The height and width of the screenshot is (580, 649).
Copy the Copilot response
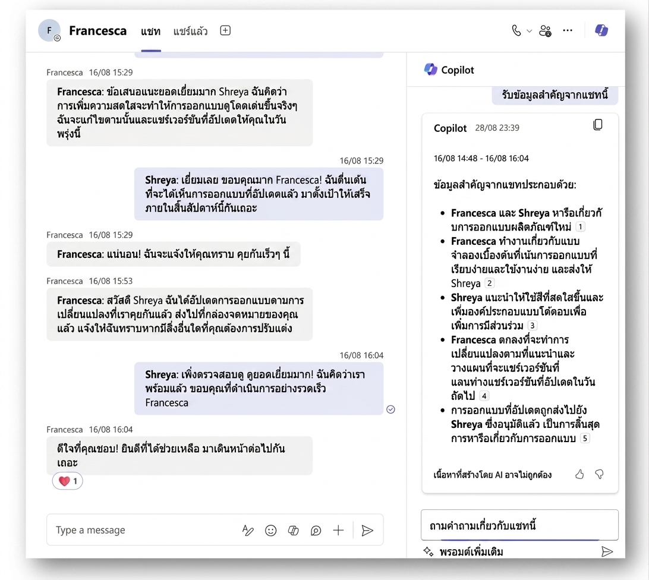pos(598,125)
